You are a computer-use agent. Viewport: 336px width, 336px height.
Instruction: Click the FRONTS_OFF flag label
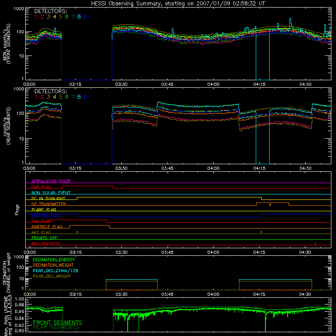tap(45, 238)
